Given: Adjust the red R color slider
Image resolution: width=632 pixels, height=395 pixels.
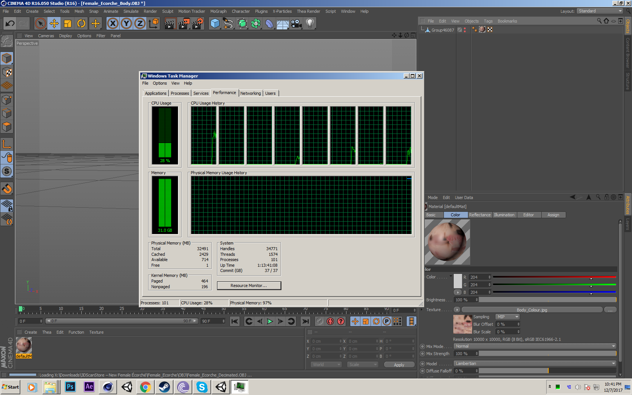Looking at the screenshot, I should (x=555, y=277).
